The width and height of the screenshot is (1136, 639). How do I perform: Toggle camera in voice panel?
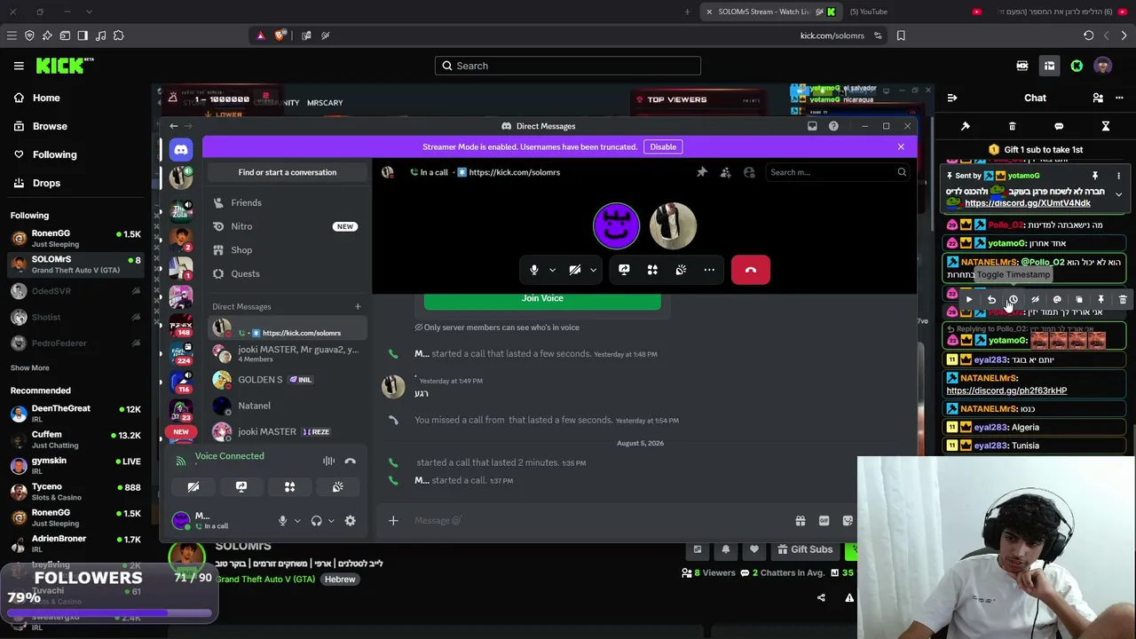pyautogui.click(x=193, y=487)
